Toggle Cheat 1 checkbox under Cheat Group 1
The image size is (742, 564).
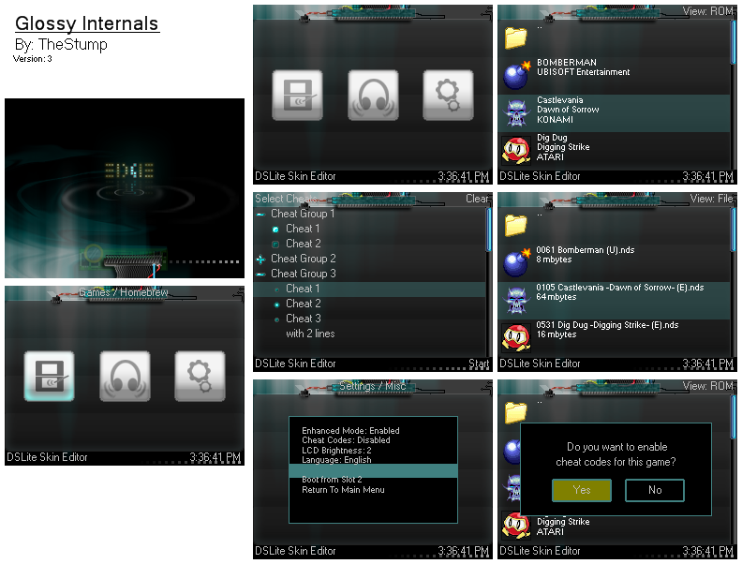pos(275,230)
